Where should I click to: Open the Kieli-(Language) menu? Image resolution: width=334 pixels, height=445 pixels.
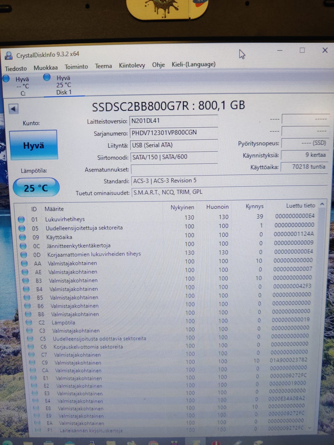click(193, 64)
